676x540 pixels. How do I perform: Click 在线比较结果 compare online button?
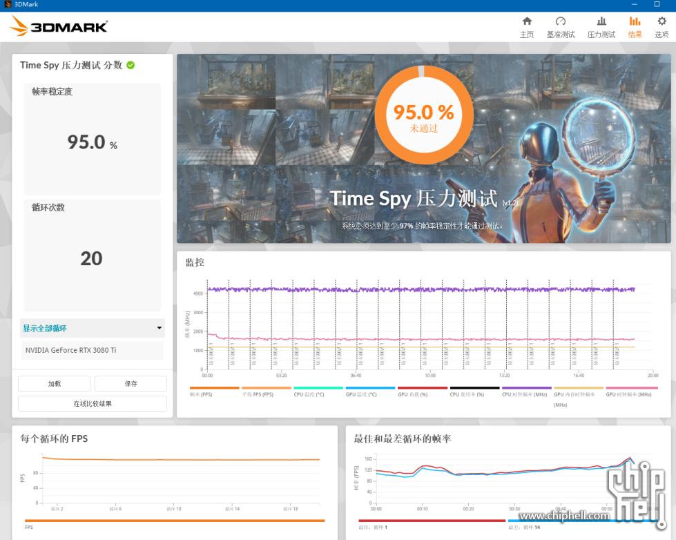click(93, 404)
